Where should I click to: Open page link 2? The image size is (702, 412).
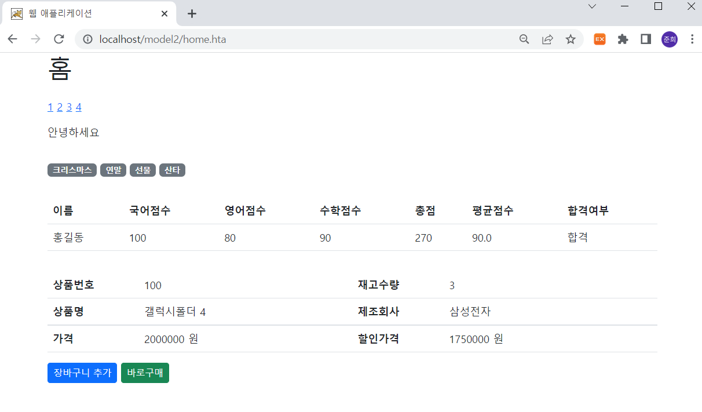click(x=60, y=107)
